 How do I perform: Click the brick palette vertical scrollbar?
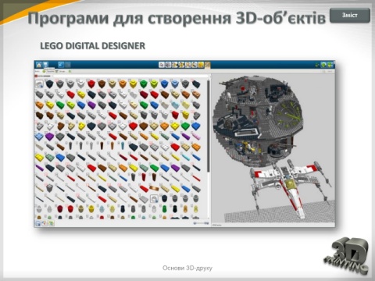[x=209, y=126]
